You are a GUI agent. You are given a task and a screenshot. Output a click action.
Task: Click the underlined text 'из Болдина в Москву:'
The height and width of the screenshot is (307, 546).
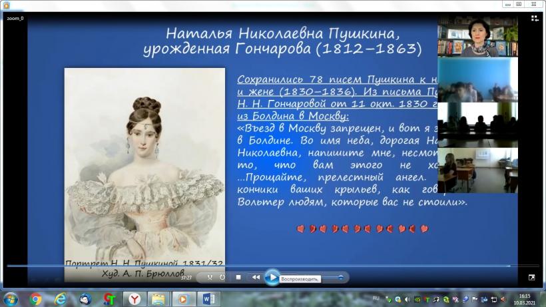pos(293,116)
